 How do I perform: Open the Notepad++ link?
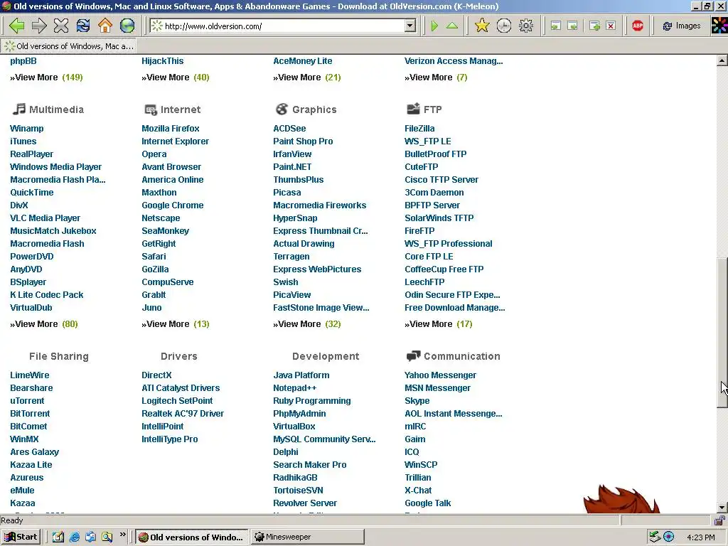(x=295, y=388)
